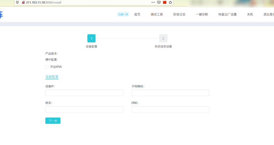The image size is (274, 145).
Task: Open the page actions three-dot menu
Action: pyautogui.click(x=153, y=2)
